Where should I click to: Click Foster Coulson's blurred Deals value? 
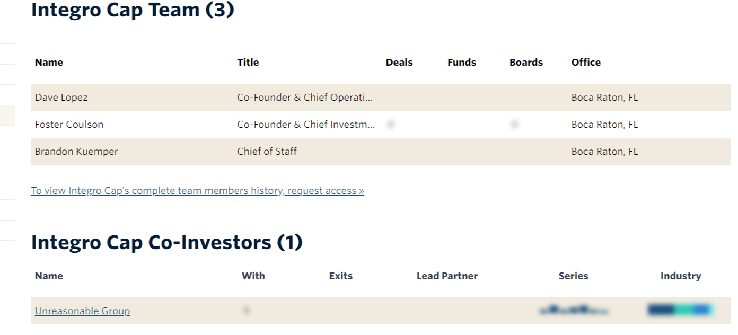[x=391, y=125]
